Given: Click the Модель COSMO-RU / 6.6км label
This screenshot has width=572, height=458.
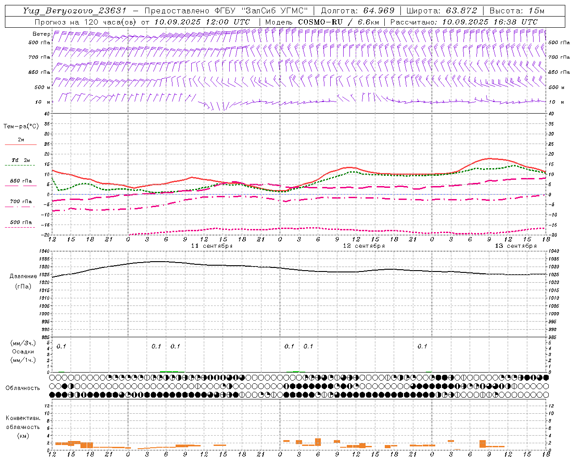Looking at the screenshot, I should [322, 22].
